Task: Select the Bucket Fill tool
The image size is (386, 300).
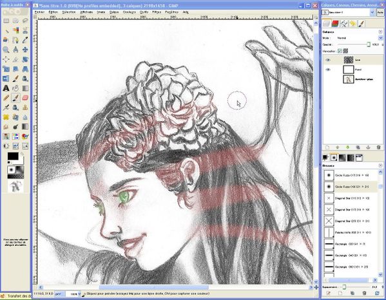Action: pyautogui.click(x=15, y=88)
